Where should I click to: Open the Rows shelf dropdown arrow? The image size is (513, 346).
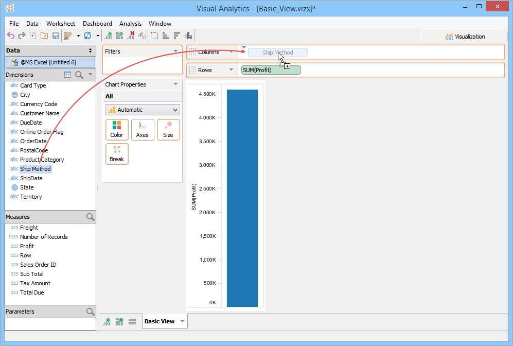tap(232, 70)
